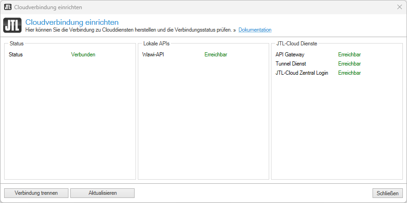
Task: Close the window via title bar X
Action: pyautogui.click(x=400, y=7)
